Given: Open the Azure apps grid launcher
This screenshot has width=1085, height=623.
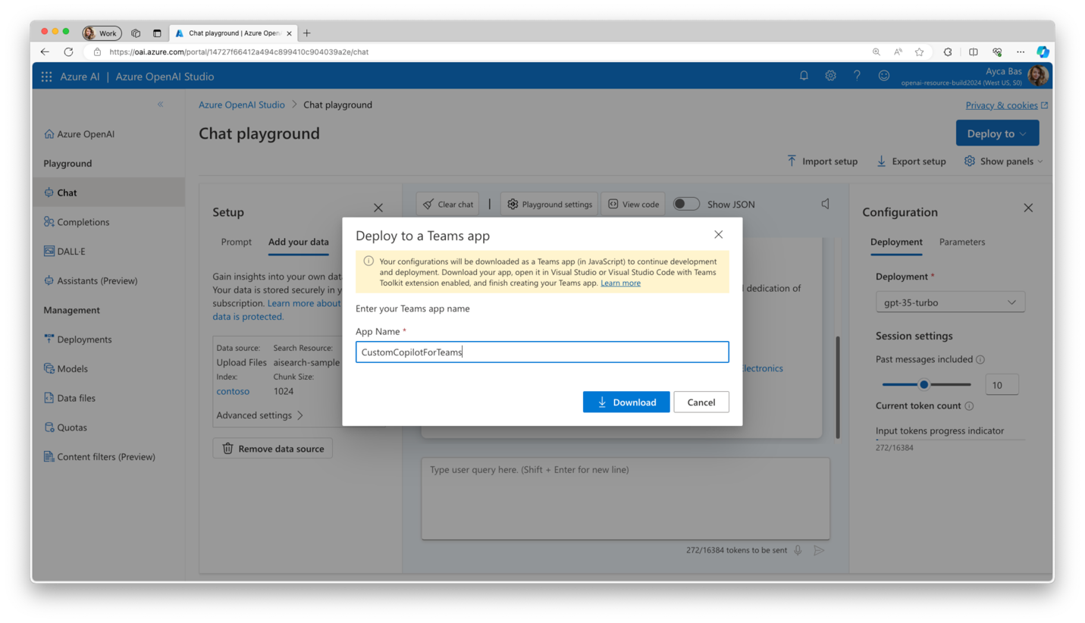Looking at the screenshot, I should click(x=46, y=77).
